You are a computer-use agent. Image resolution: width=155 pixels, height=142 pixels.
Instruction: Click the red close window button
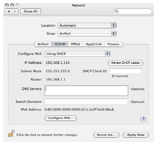click(x=7, y=5)
